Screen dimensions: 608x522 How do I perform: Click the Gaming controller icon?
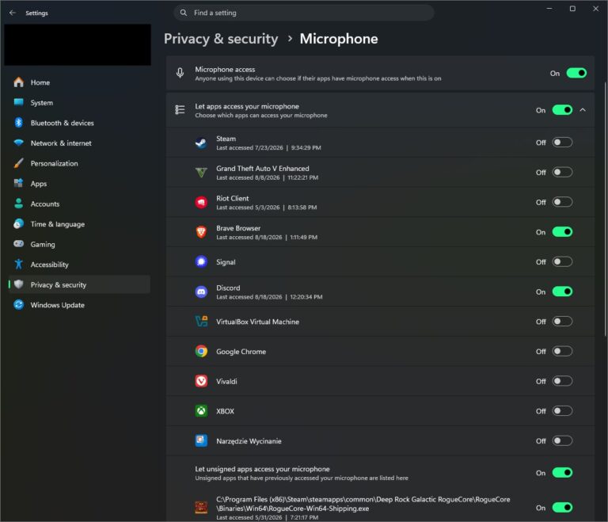[19, 244]
